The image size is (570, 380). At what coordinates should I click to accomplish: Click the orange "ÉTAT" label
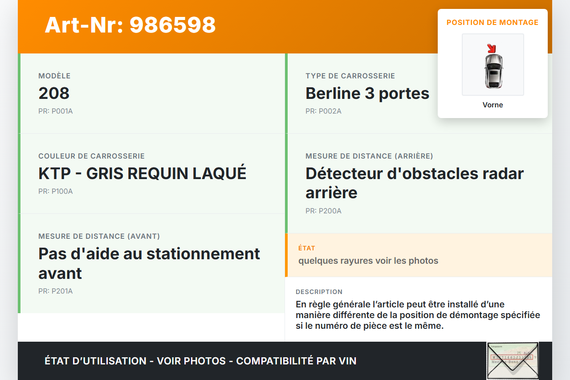(x=307, y=248)
